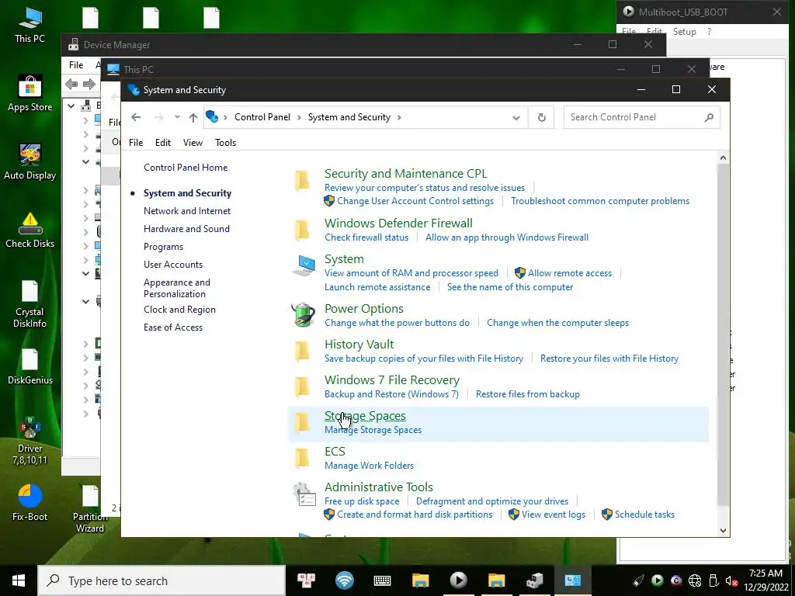Expand the chevron after Control Panel in breadcrumb
This screenshot has width=795, height=596.
(x=299, y=118)
